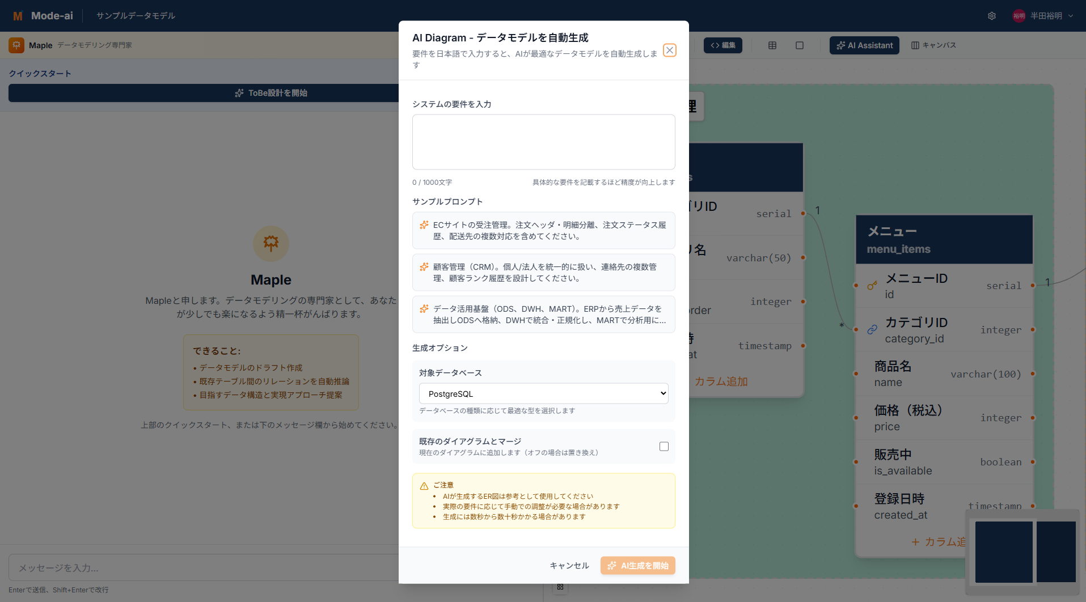Click the small grid icon below the dialog
Screen dimensions: 1086x602
[560, 587]
